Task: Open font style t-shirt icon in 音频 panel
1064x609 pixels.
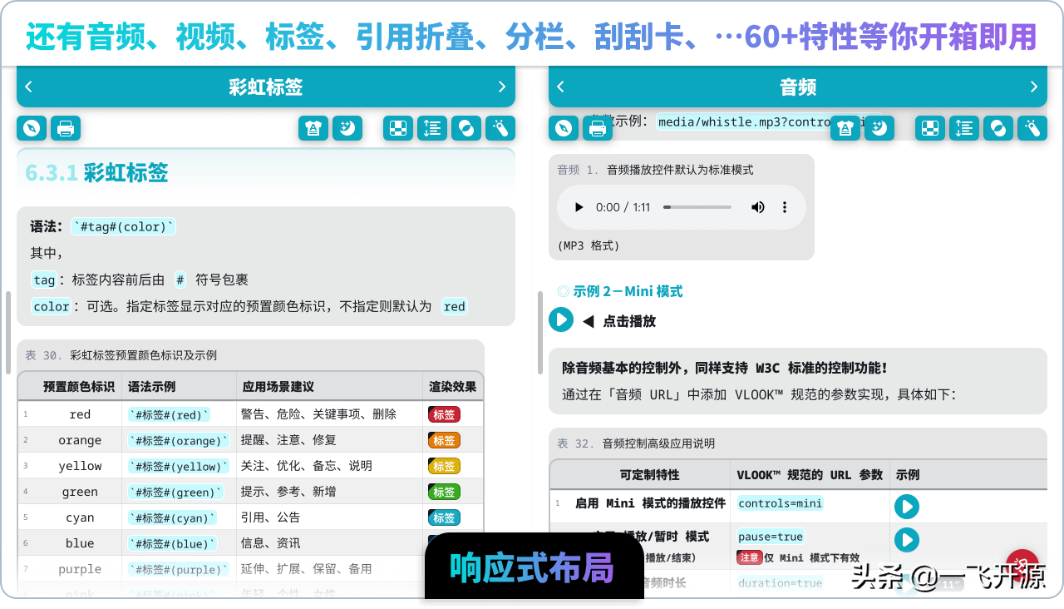Action: click(x=845, y=128)
